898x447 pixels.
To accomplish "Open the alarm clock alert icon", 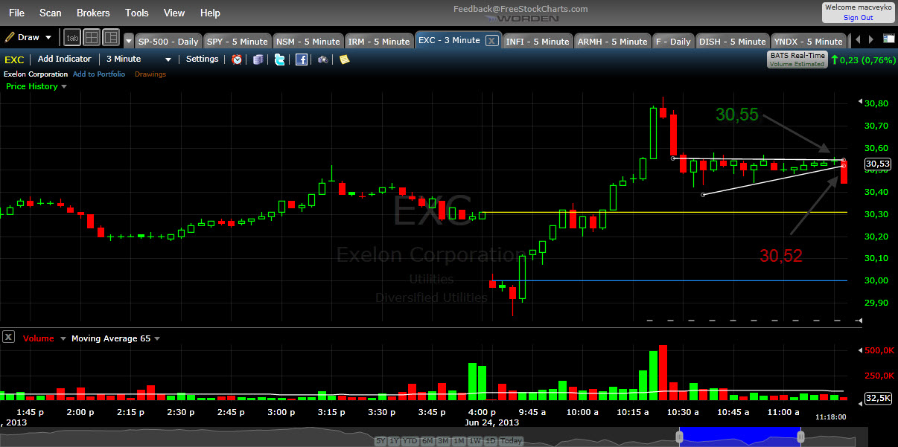I will pos(237,60).
